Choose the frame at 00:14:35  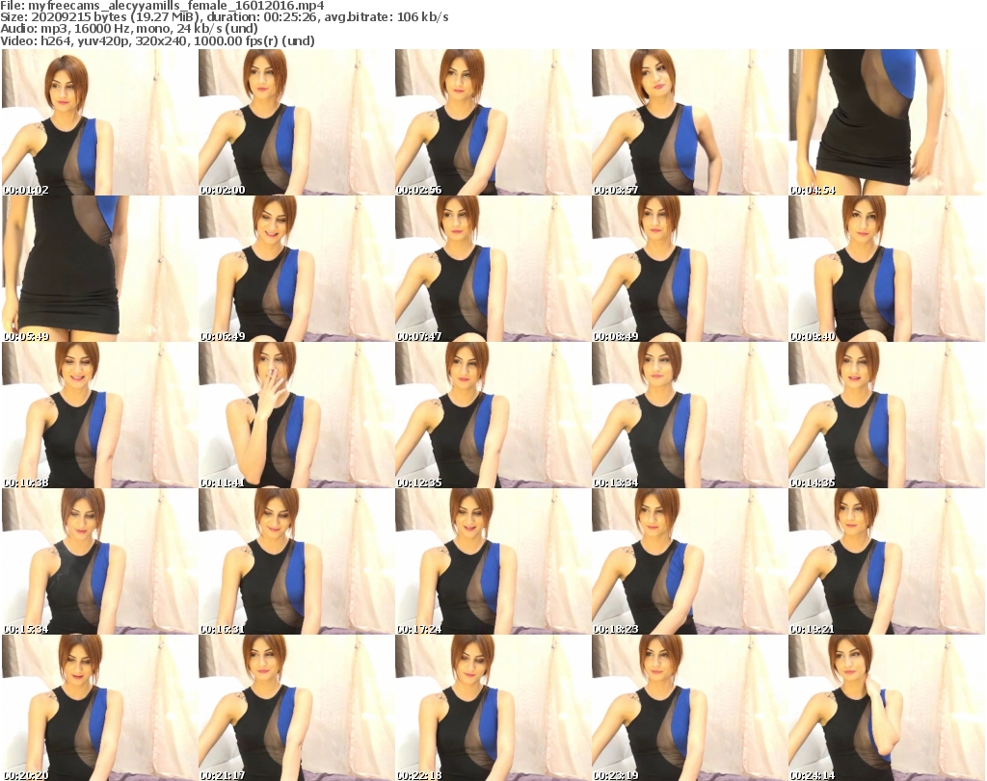coord(887,415)
